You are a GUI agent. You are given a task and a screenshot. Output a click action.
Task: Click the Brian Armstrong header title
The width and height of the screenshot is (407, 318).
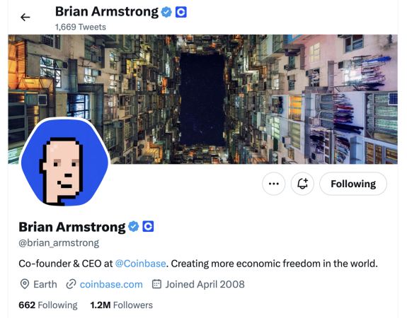tap(107, 12)
